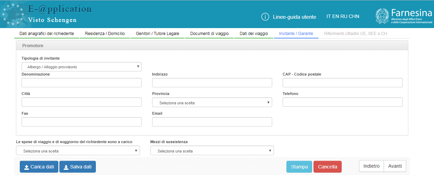This screenshot has height=175, width=434.
Task: Go to Residenza / Domicilio tab
Action: [105, 34]
